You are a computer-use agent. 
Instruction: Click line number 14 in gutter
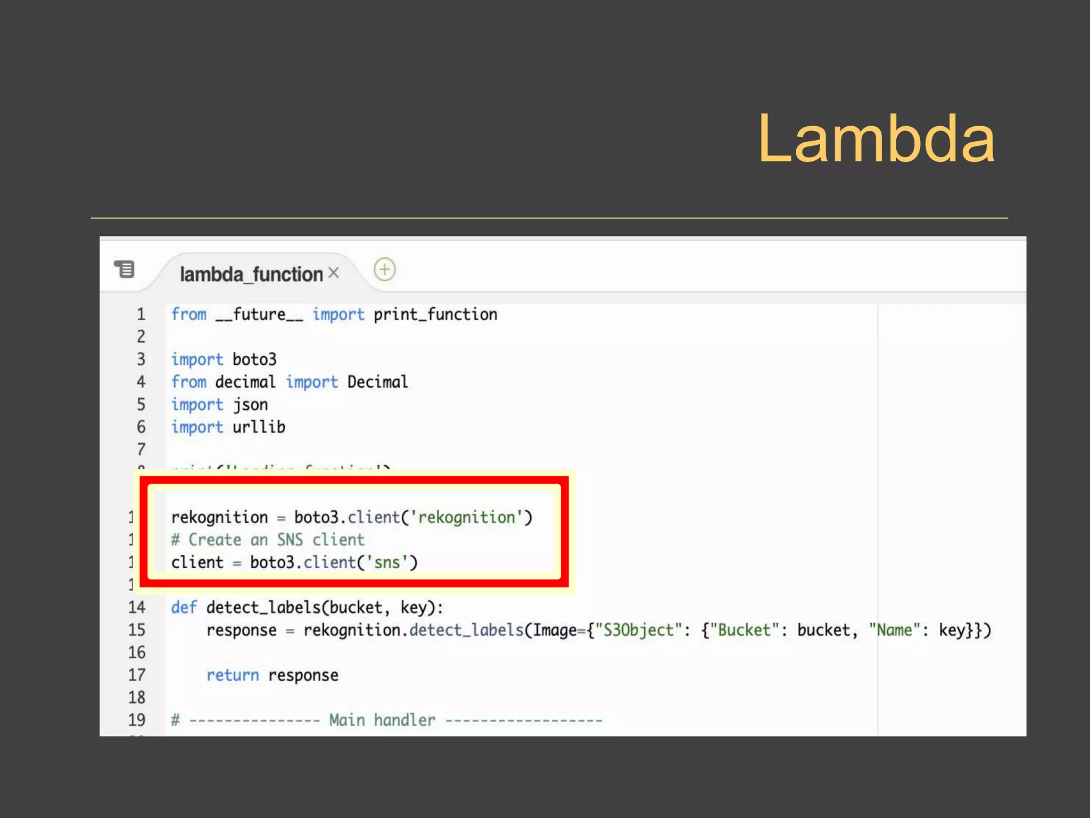click(x=137, y=608)
